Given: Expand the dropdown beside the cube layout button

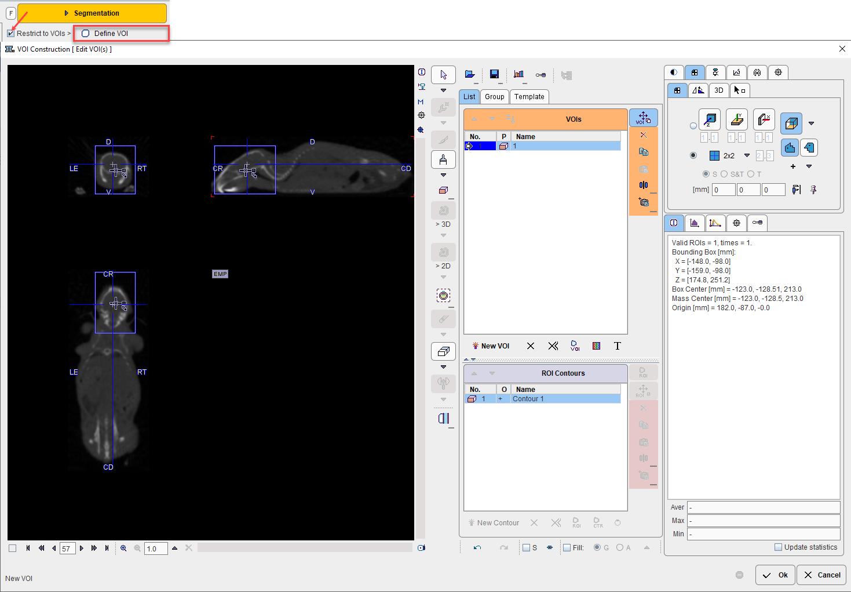Looking at the screenshot, I should click(x=811, y=123).
